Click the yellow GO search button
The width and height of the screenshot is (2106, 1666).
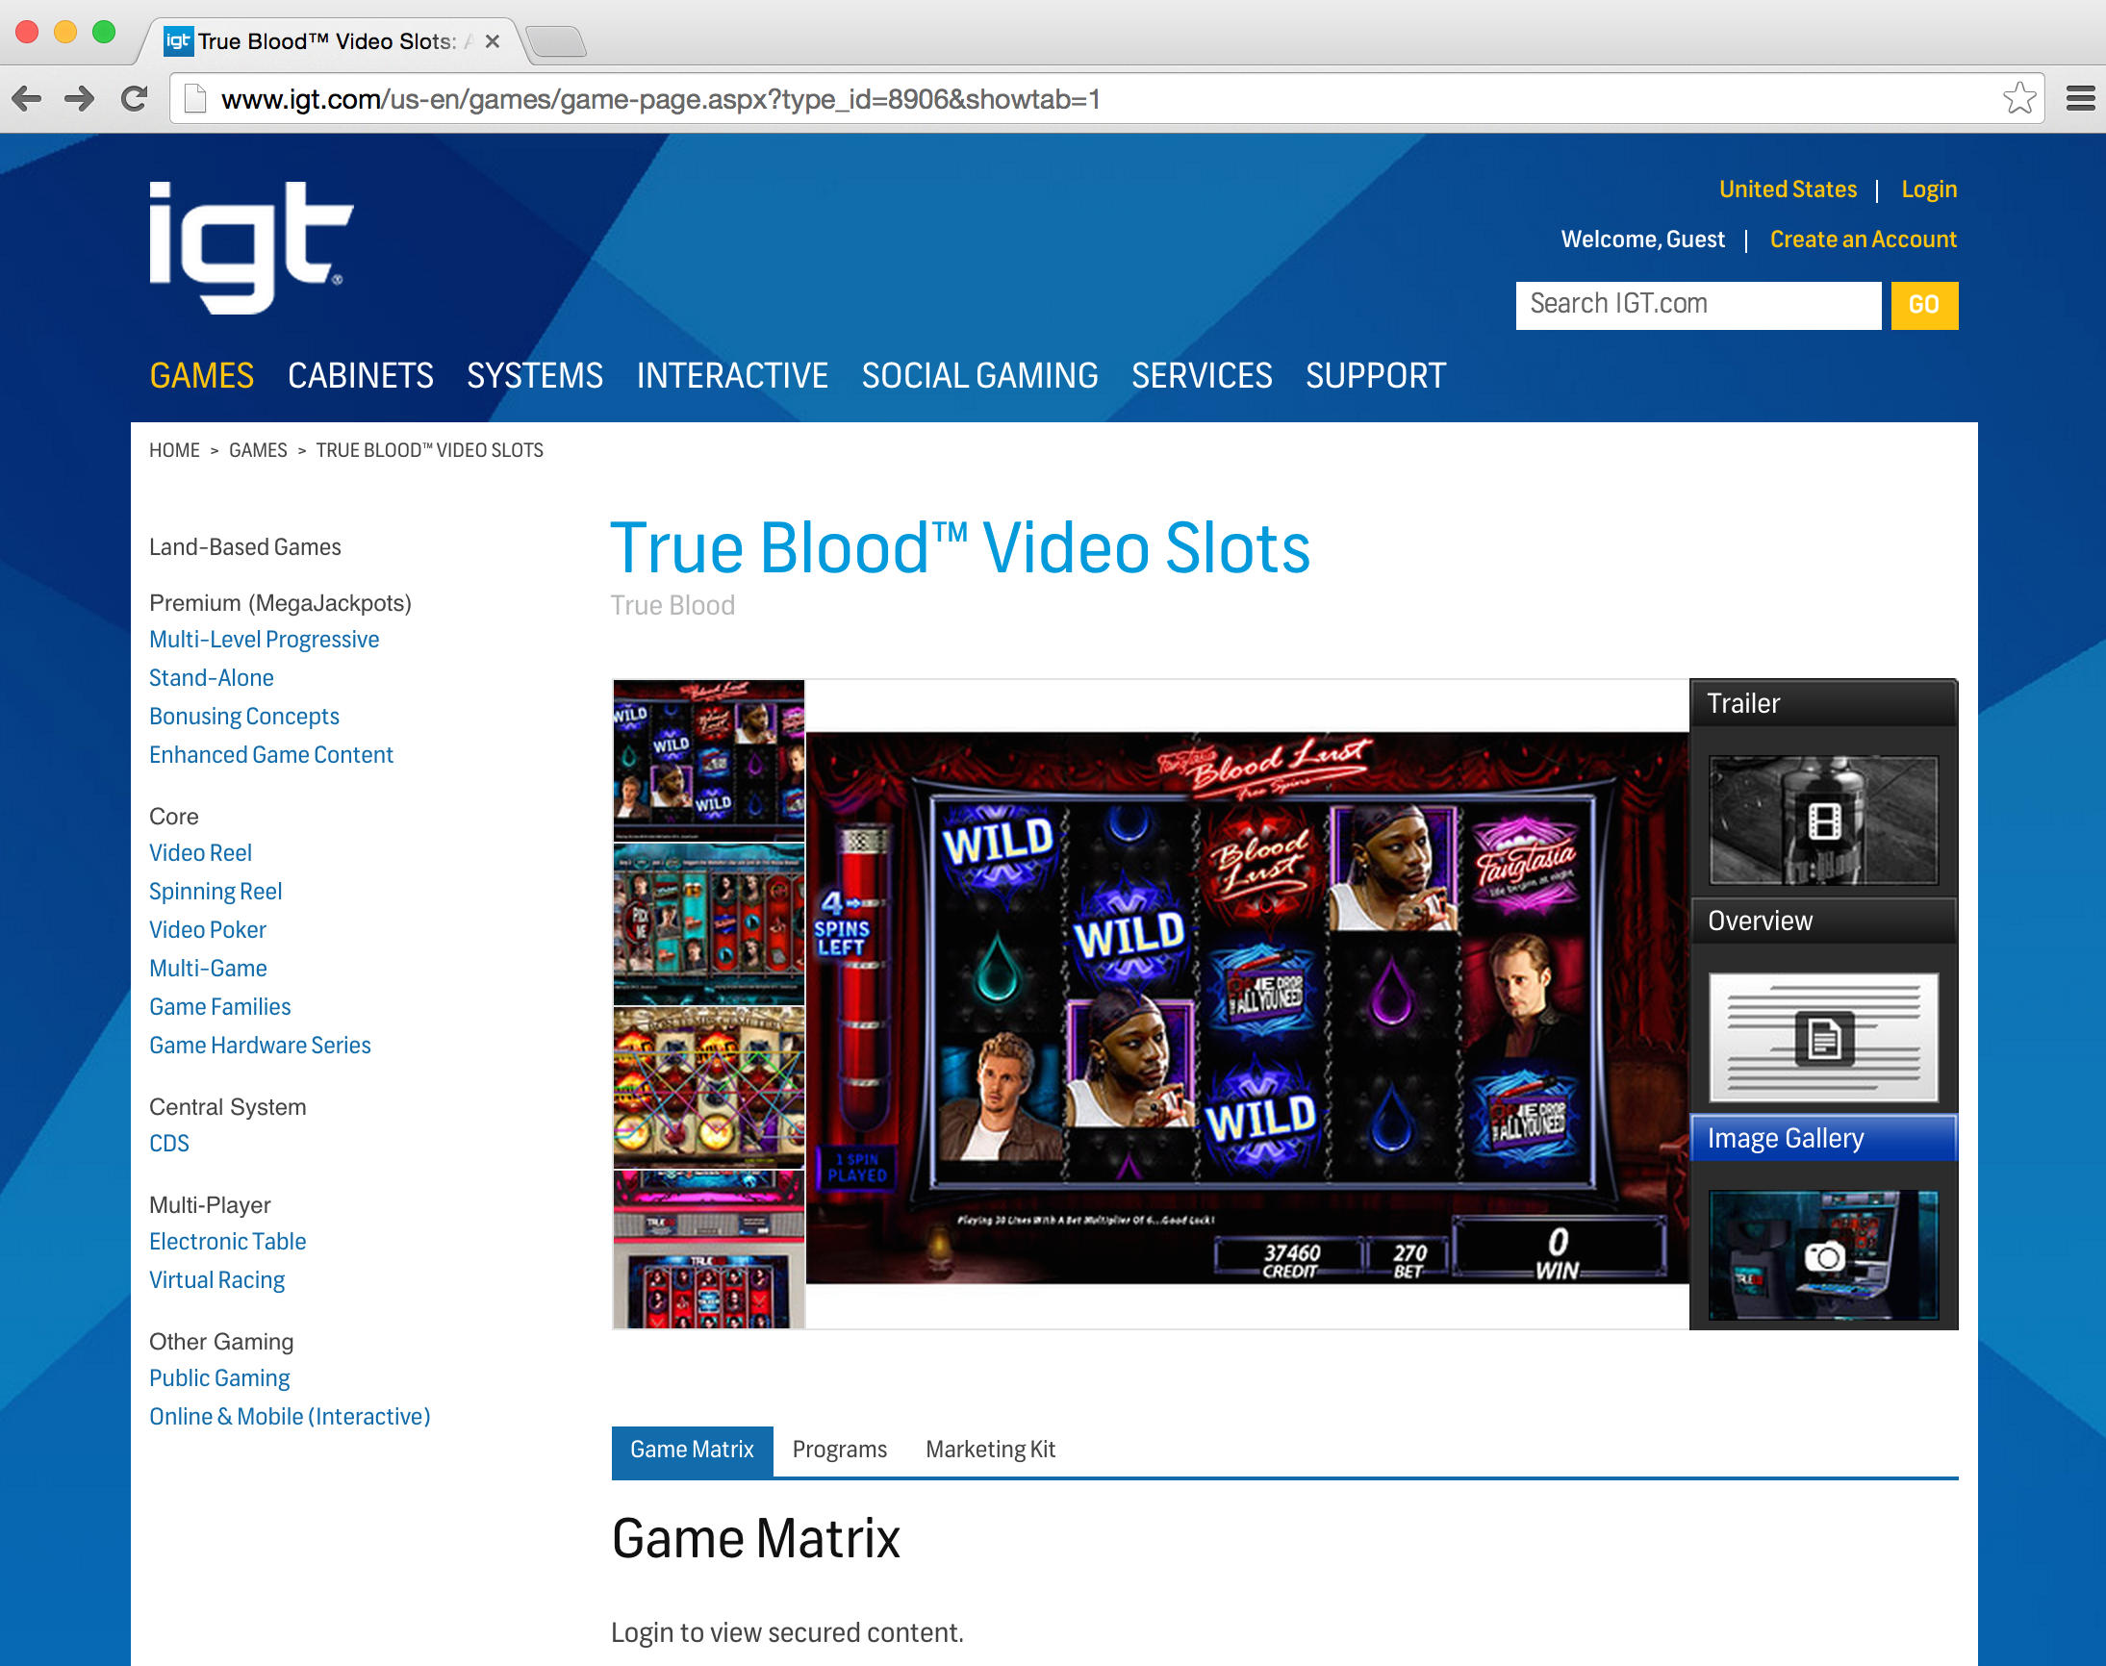coord(1922,304)
